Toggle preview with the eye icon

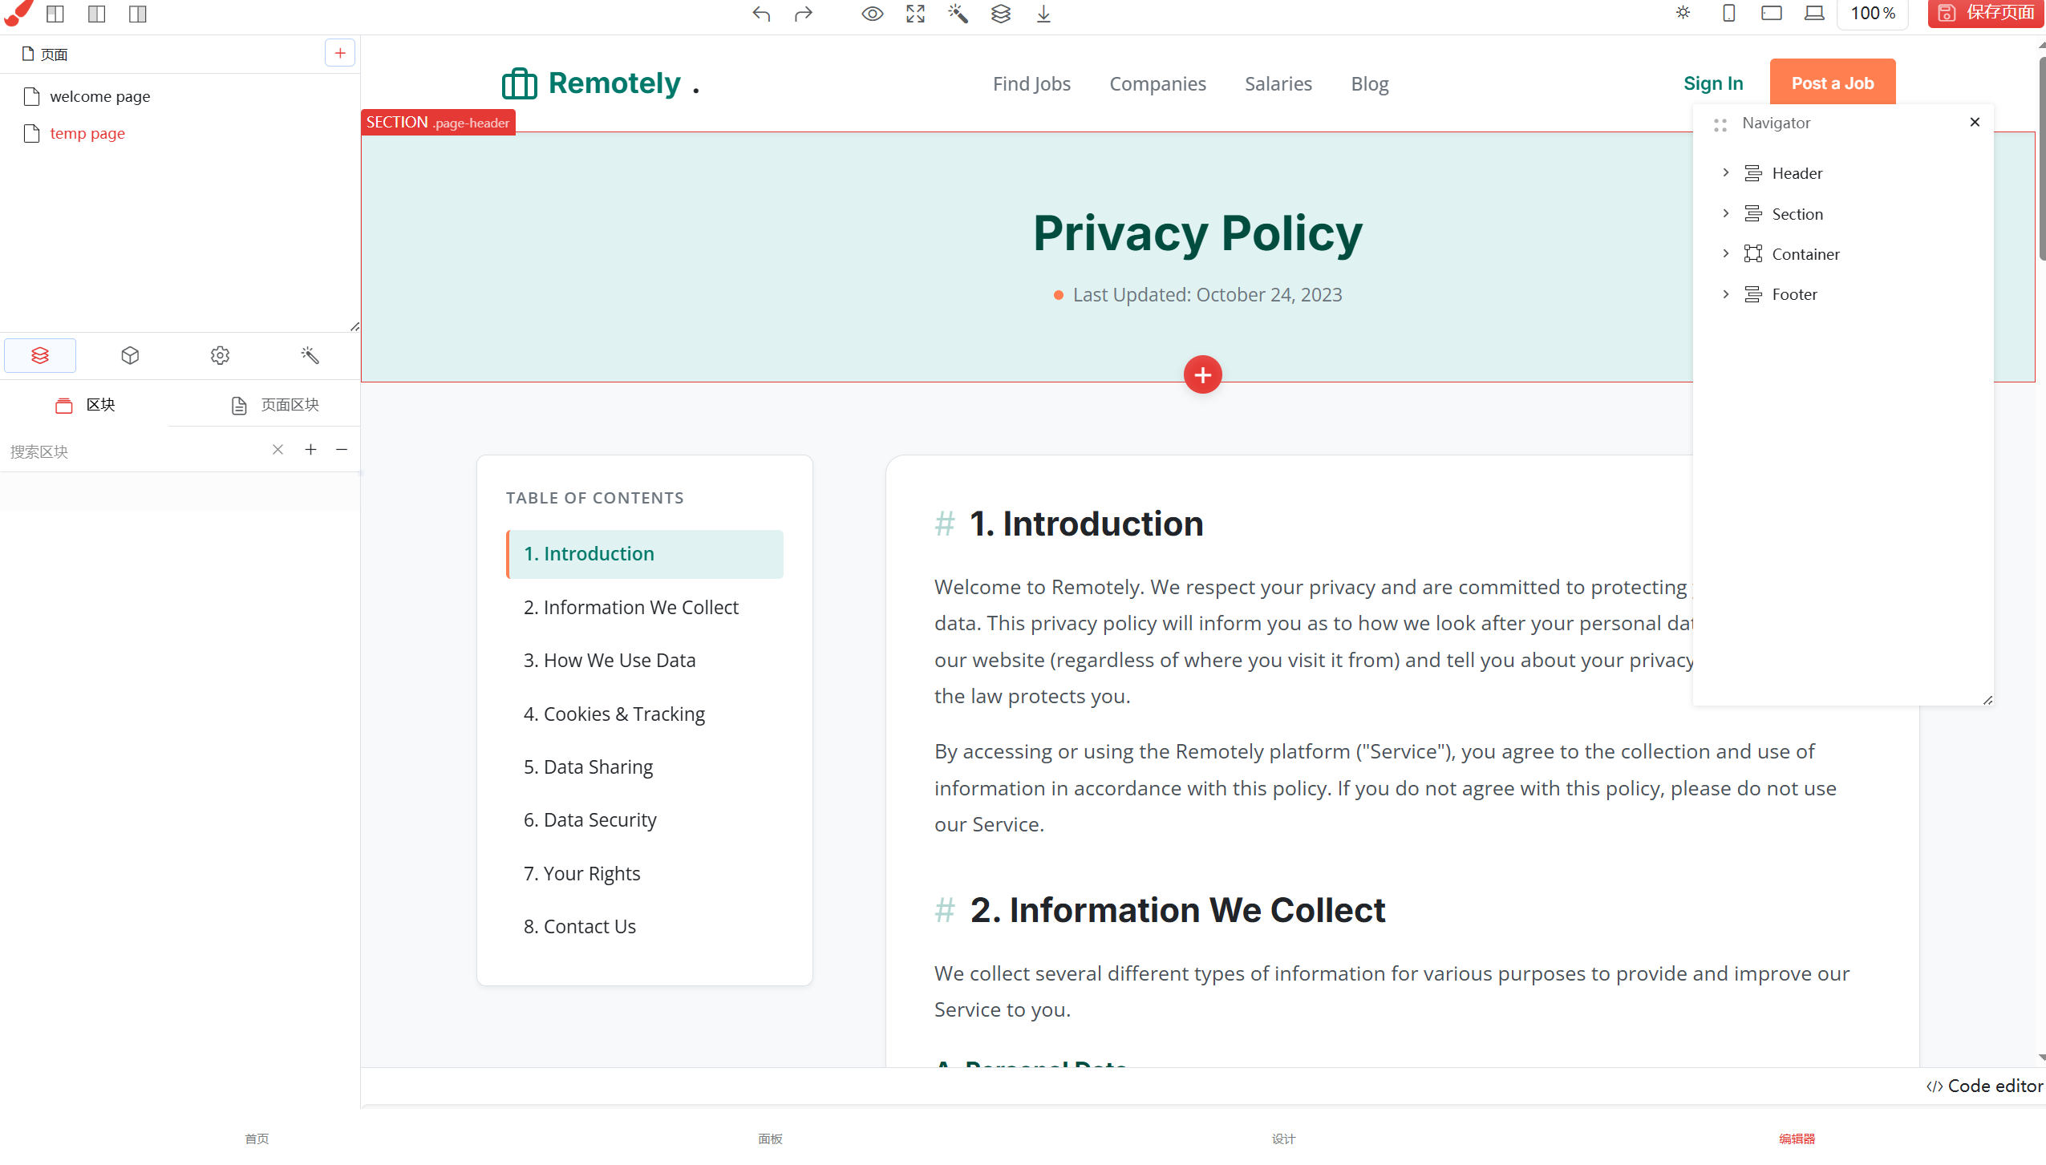[872, 14]
